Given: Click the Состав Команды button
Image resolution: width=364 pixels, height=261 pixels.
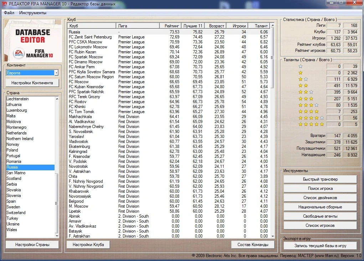Looking at the screenshot, I should pyautogui.click(x=253, y=245).
